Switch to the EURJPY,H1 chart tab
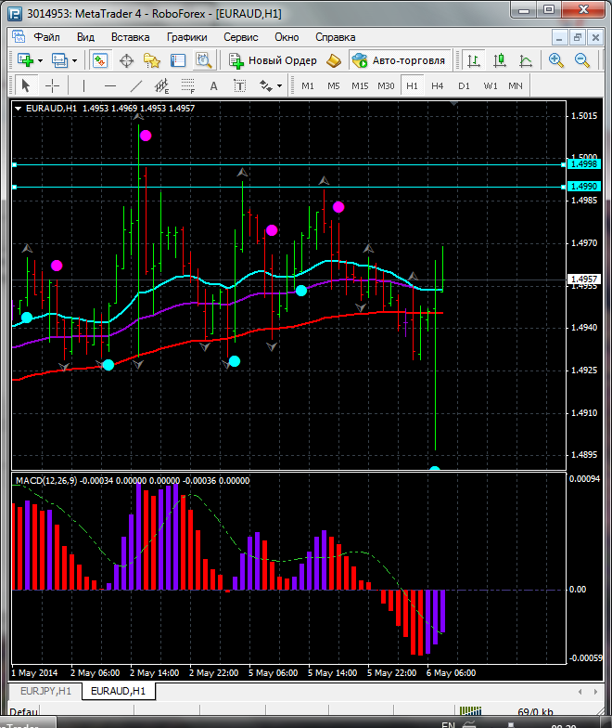Image resolution: width=612 pixels, height=728 pixels. click(x=45, y=691)
